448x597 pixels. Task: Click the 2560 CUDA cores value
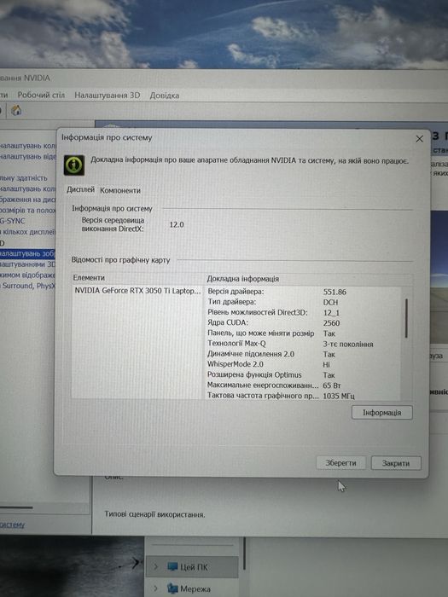331,323
